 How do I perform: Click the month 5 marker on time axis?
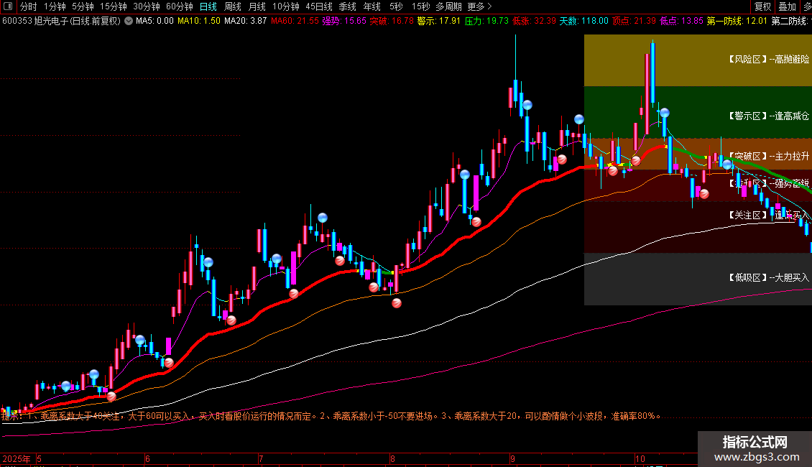tap(40, 458)
